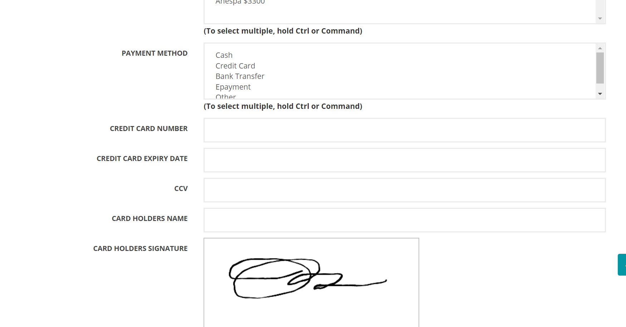
Task: Click the PAYMENT METHOD label
Action: (x=155, y=53)
